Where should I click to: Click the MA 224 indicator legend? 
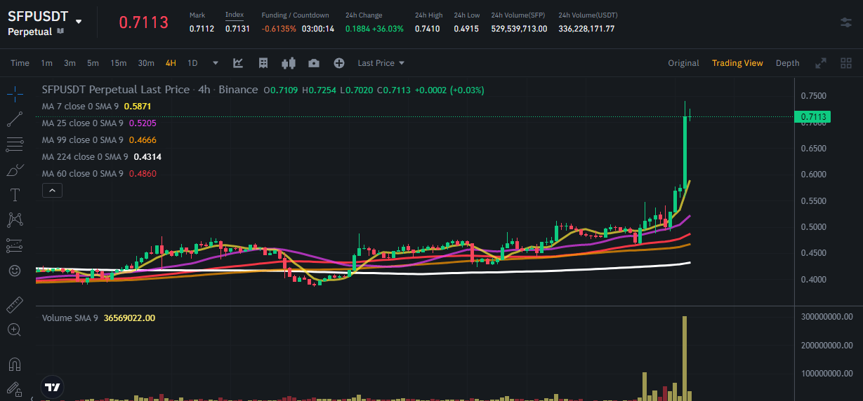tap(102, 157)
